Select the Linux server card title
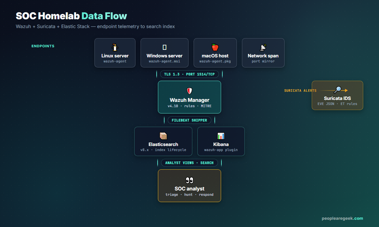Image resolution: width=379 pixels, height=227 pixels. pyautogui.click(x=115, y=56)
